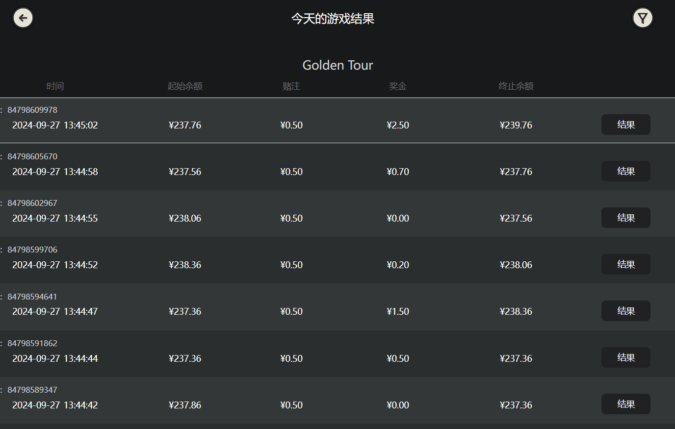Open 结果 for game 84798602967
Viewport: 675px width, 429px height.
coord(625,218)
